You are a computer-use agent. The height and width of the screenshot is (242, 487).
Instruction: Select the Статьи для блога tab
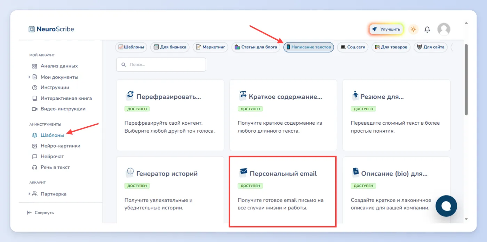click(256, 47)
